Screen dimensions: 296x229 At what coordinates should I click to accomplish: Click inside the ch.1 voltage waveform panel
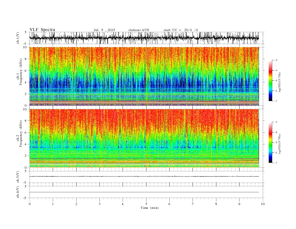click(x=147, y=38)
